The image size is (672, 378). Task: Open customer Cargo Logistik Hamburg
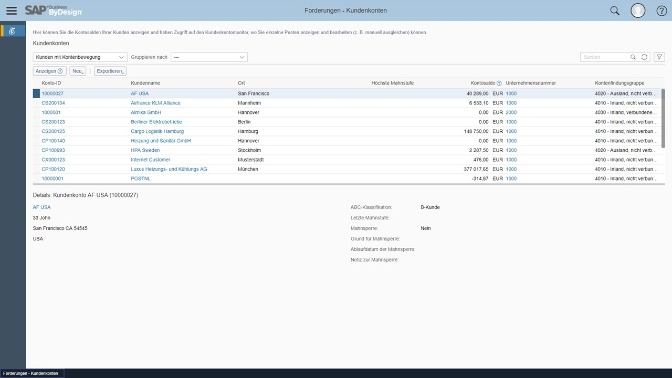[x=157, y=131]
